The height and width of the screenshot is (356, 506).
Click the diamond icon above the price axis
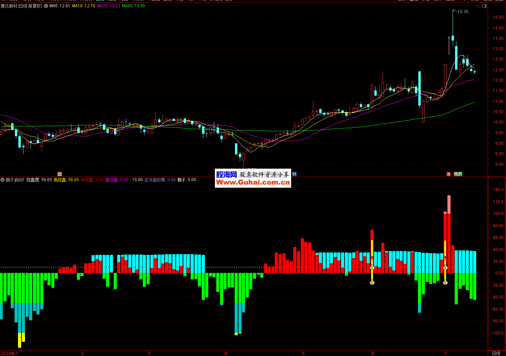[478, 6]
